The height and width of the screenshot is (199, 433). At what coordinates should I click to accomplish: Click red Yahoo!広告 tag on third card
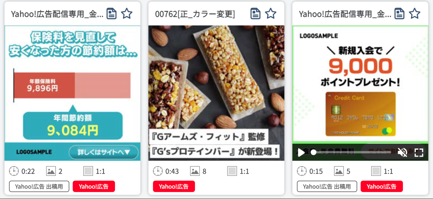[382, 186]
